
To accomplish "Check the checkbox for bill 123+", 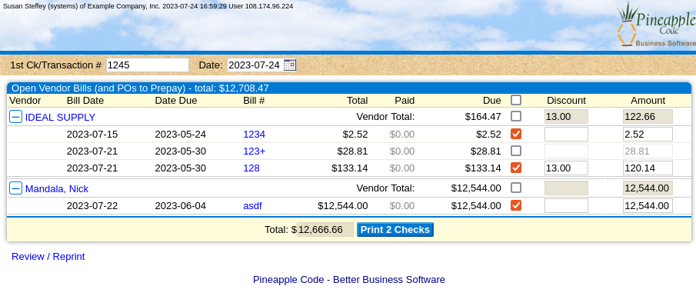I will [x=516, y=151].
